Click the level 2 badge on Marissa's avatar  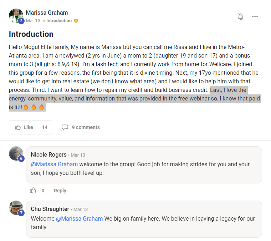(x=21, y=21)
